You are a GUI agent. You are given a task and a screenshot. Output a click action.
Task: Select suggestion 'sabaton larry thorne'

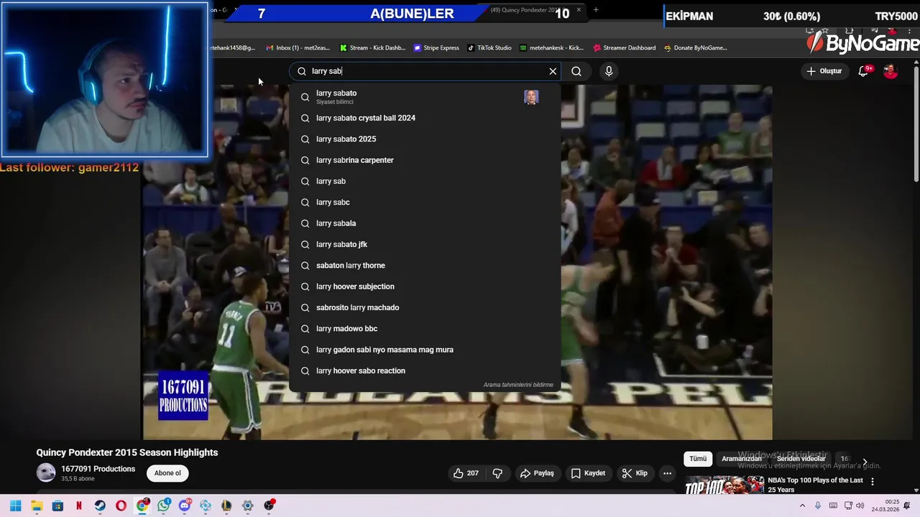425,266
